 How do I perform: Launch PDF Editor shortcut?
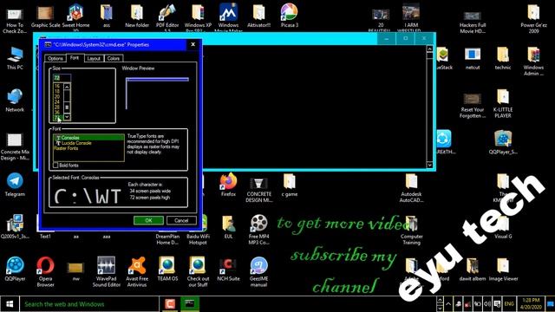[167, 17]
